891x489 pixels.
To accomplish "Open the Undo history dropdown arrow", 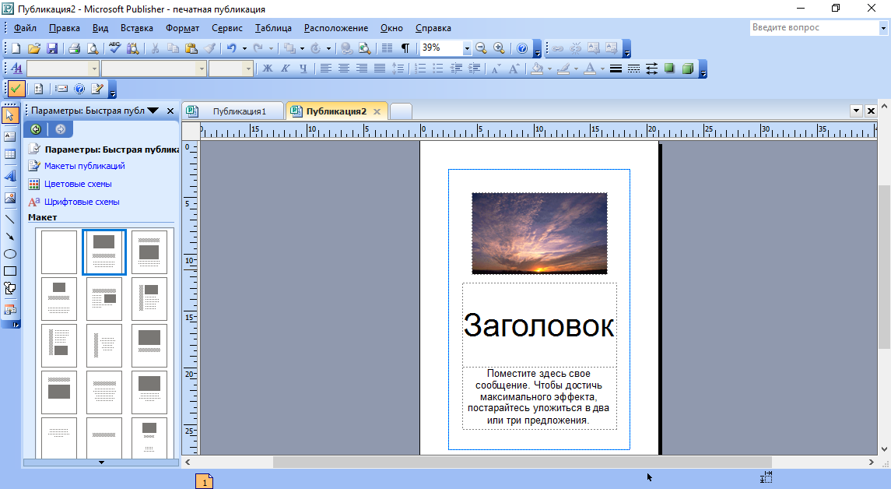I will [244, 48].
